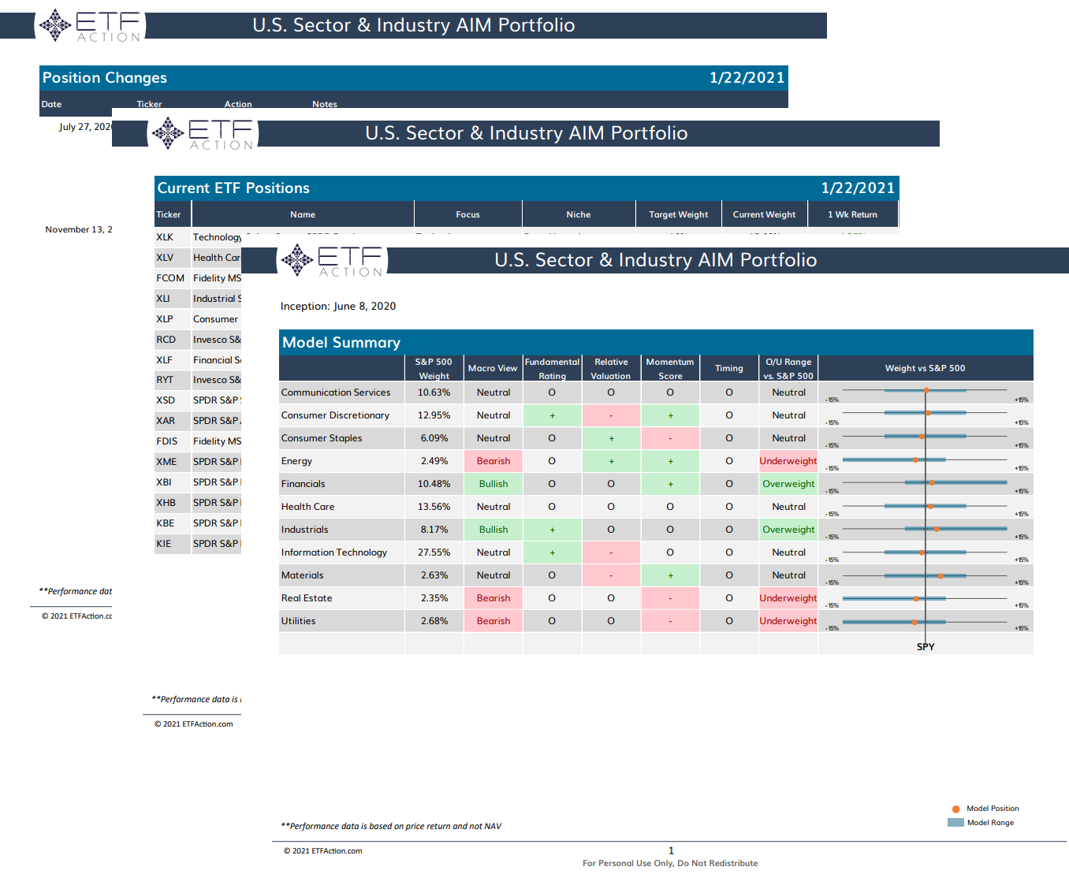This screenshot has width=1069, height=874.
Task: Click the 'Inception: June 8, 2020' text
Action: tap(338, 307)
